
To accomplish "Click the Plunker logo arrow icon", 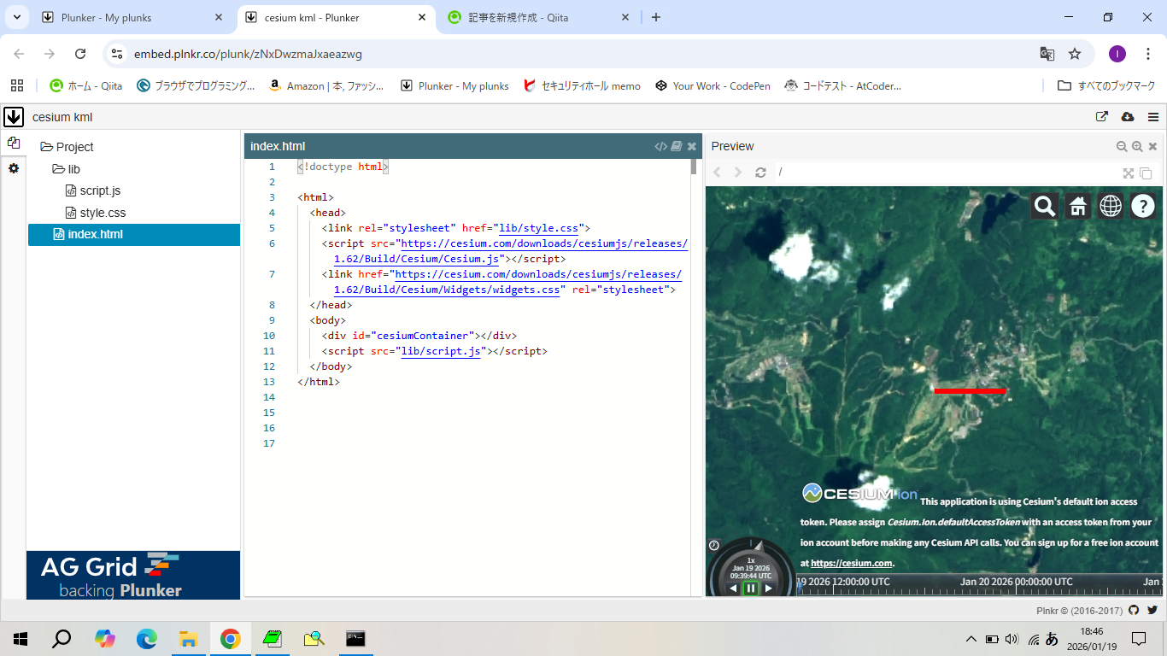I will coord(14,117).
